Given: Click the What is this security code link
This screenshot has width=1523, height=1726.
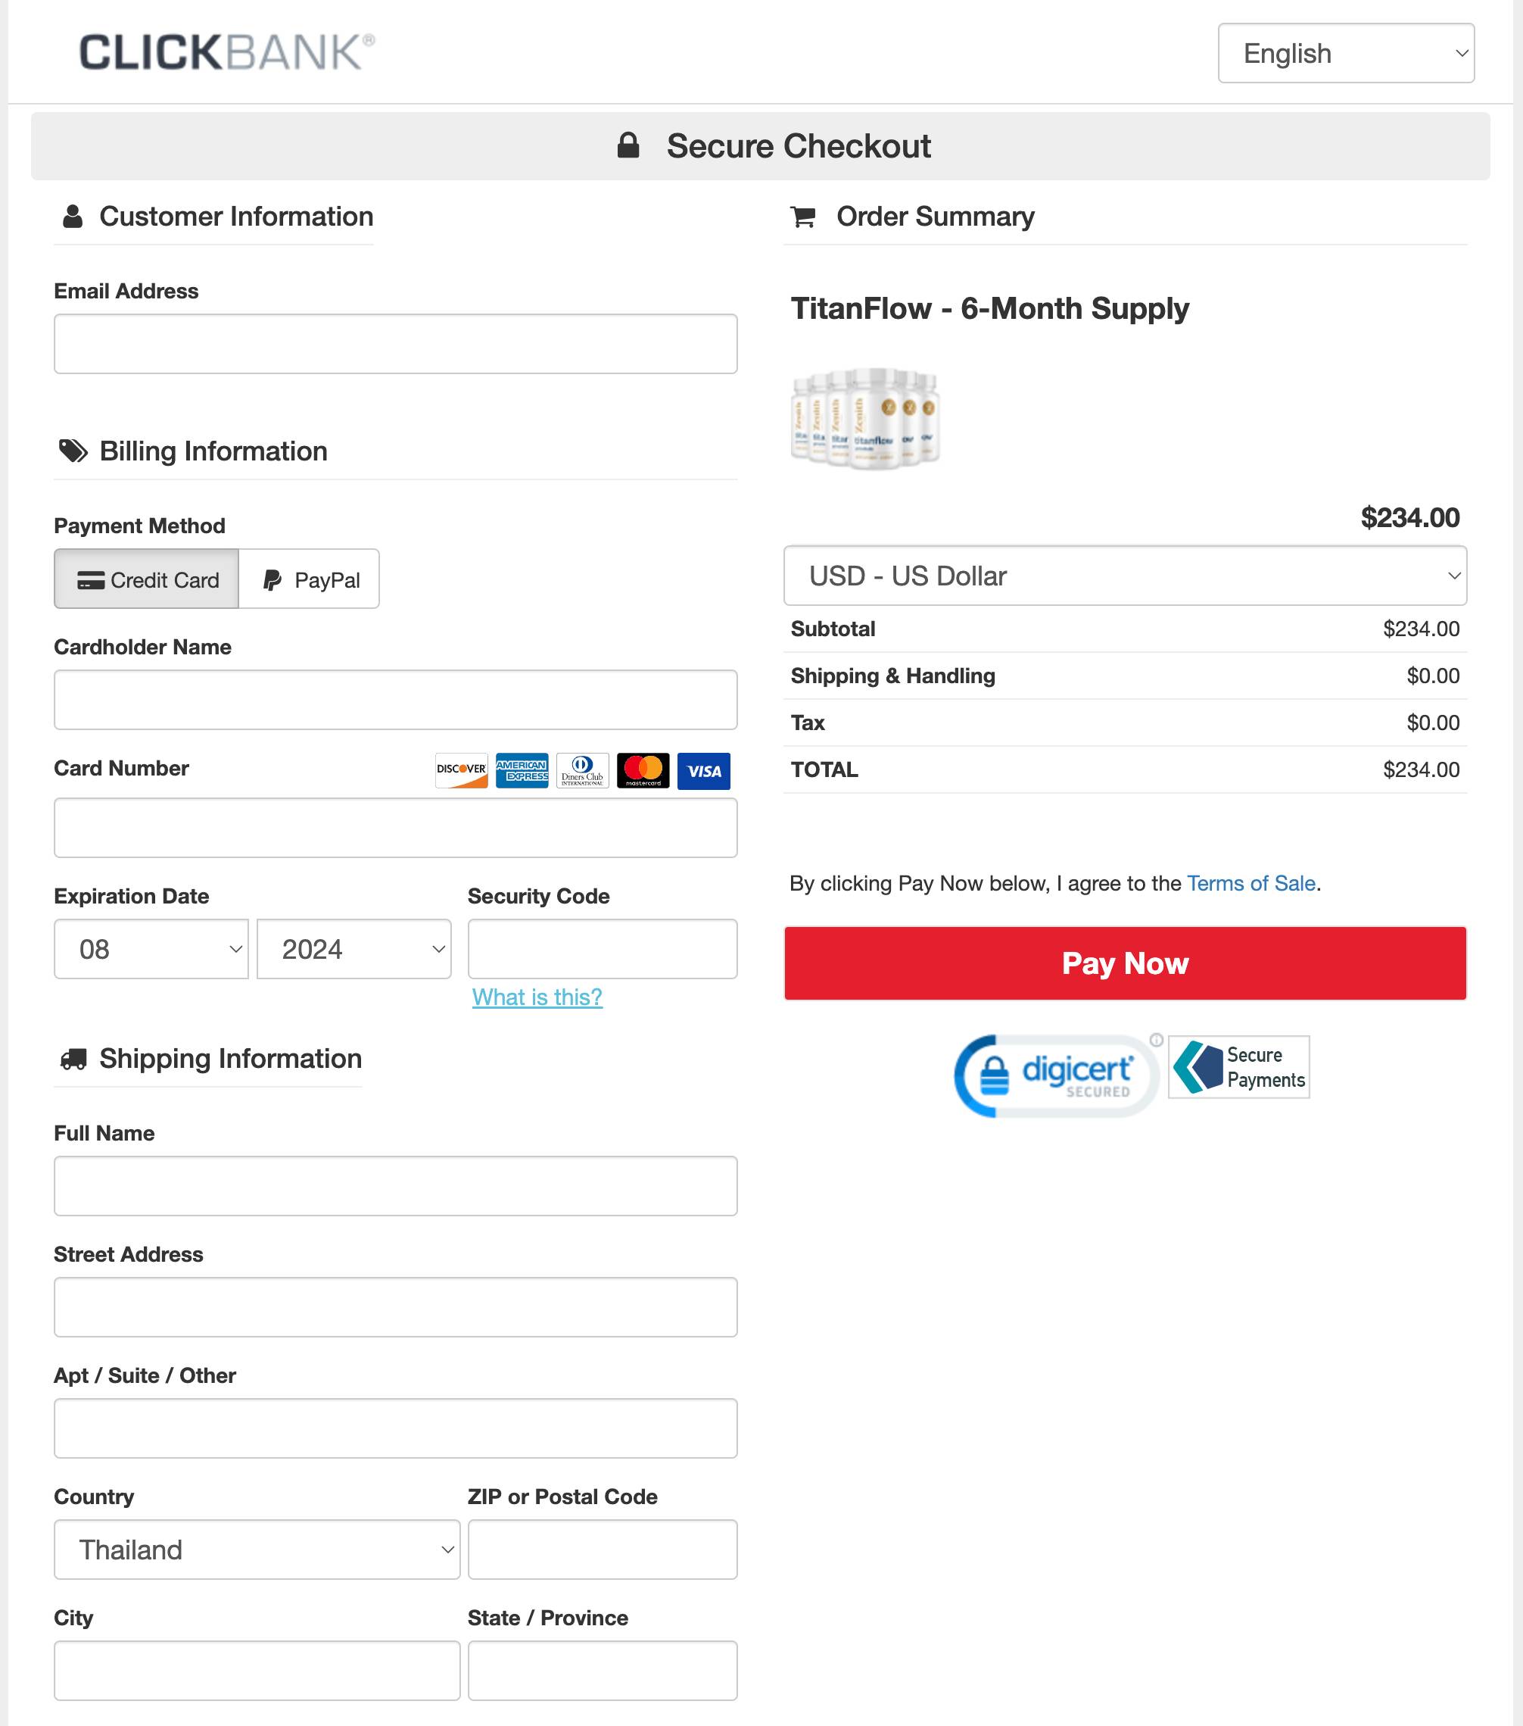Looking at the screenshot, I should pyautogui.click(x=537, y=998).
